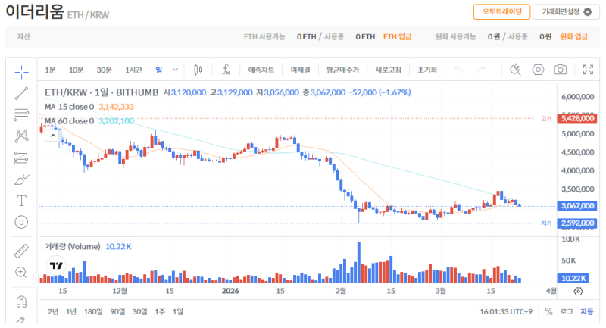This screenshot has height=328, width=606.
Task: Click the 10.22K volume axis label
Action: pyautogui.click(x=573, y=278)
